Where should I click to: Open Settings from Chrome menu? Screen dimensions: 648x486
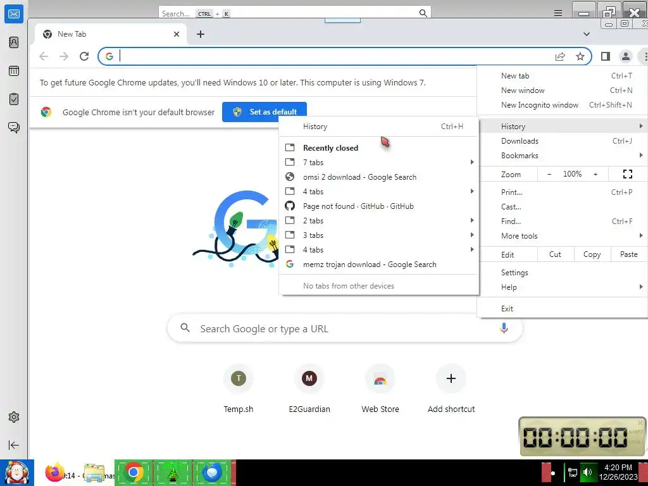click(x=563, y=273)
